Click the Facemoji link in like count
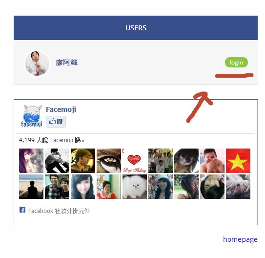This screenshot has height=258, width=265. click(61, 140)
